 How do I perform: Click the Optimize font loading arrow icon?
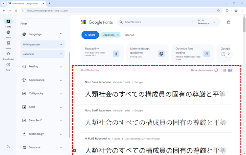tap(206, 54)
